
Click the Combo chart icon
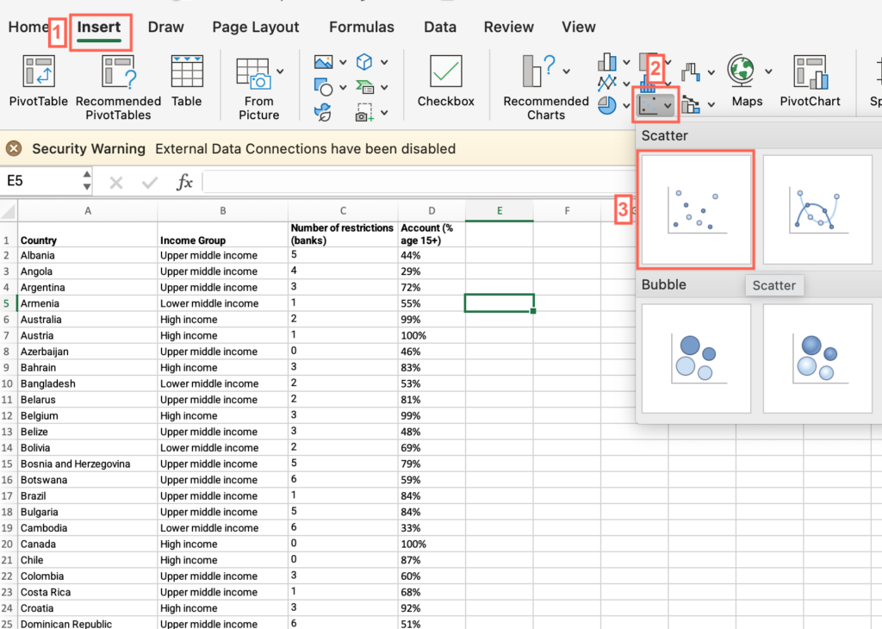tap(691, 104)
